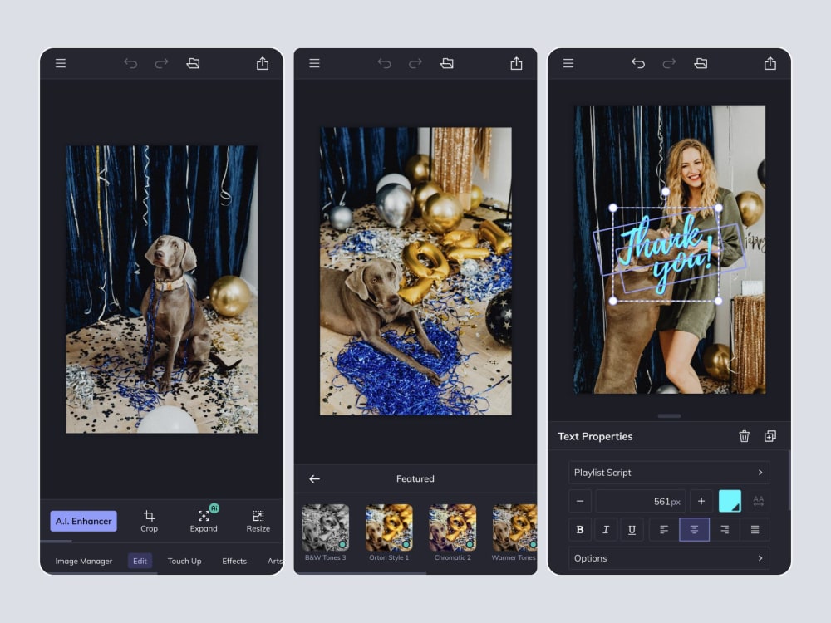Image resolution: width=831 pixels, height=623 pixels.
Task: Switch to the Image Manager tab
Action: point(84,561)
